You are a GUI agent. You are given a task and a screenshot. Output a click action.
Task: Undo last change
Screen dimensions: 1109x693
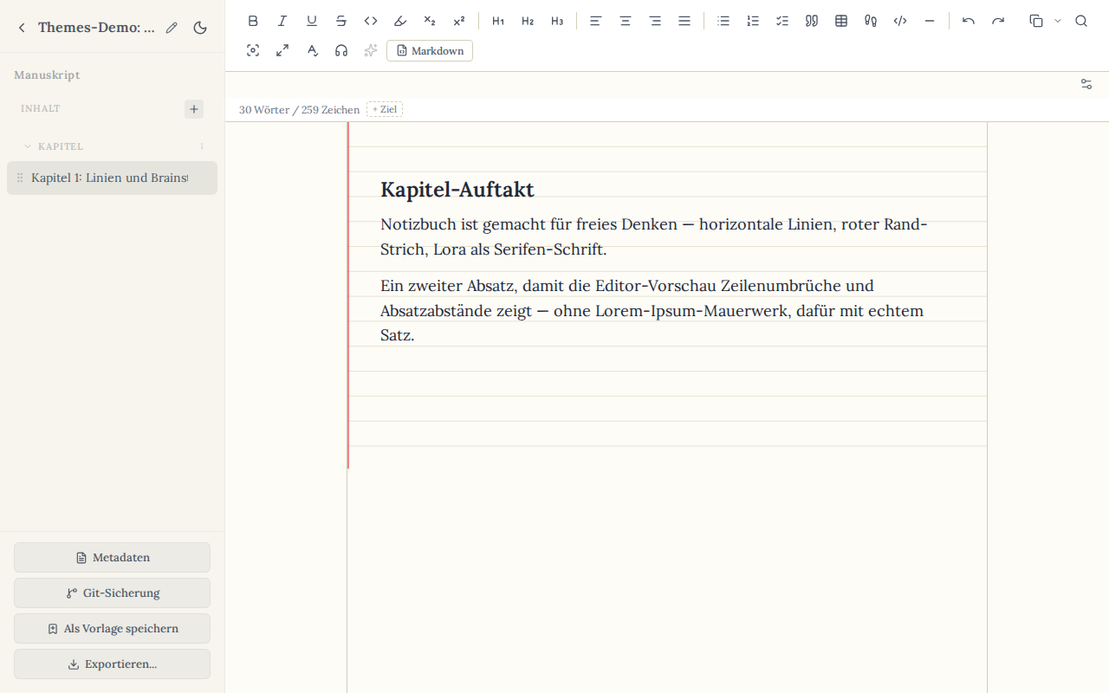[x=969, y=21]
